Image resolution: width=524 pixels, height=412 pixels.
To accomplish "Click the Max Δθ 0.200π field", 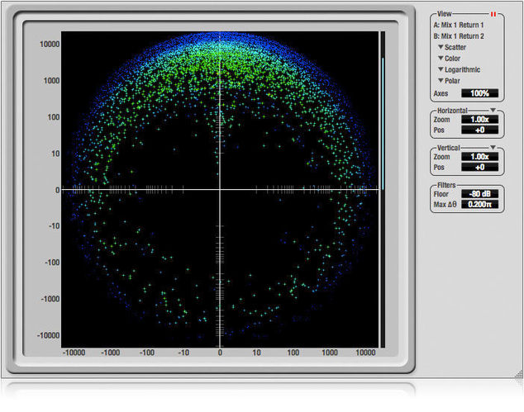I will [479, 204].
